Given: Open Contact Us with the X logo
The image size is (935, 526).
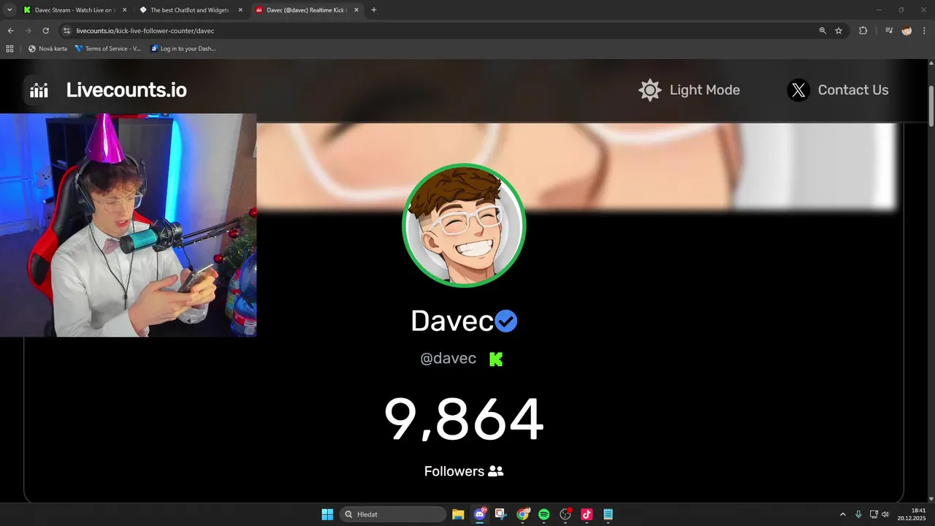Looking at the screenshot, I should click(x=798, y=90).
